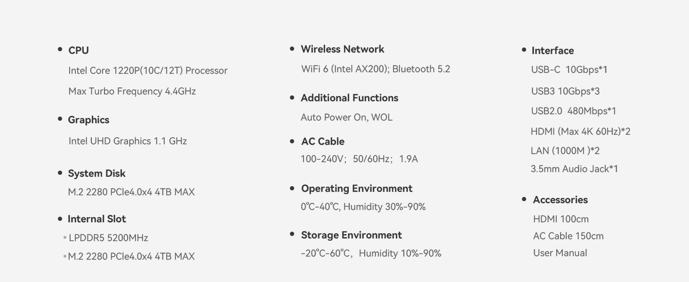Click the Internal Slot heading
Viewport: 689px width, 282px height.
click(96, 219)
